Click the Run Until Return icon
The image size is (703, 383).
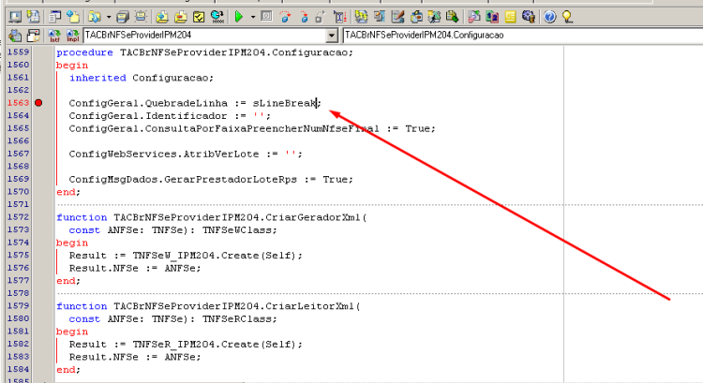pyautogui.click(x=321, y=17)
